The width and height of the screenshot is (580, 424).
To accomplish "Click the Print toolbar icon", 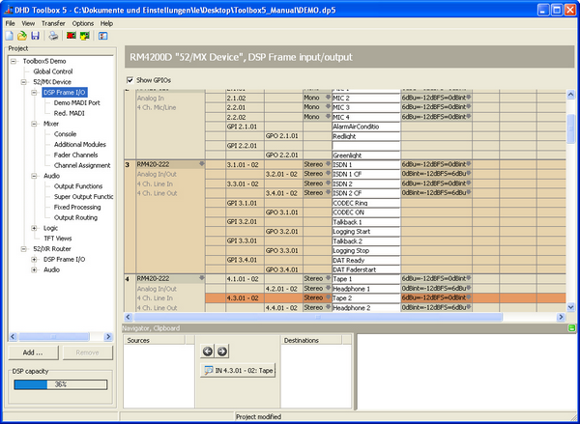I will pos(54,36).
